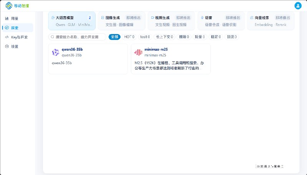Screen dimensions: 307x175
Task: Click the 移动驰援 logo
Action: pyautogui.click(x=17, y=6)
